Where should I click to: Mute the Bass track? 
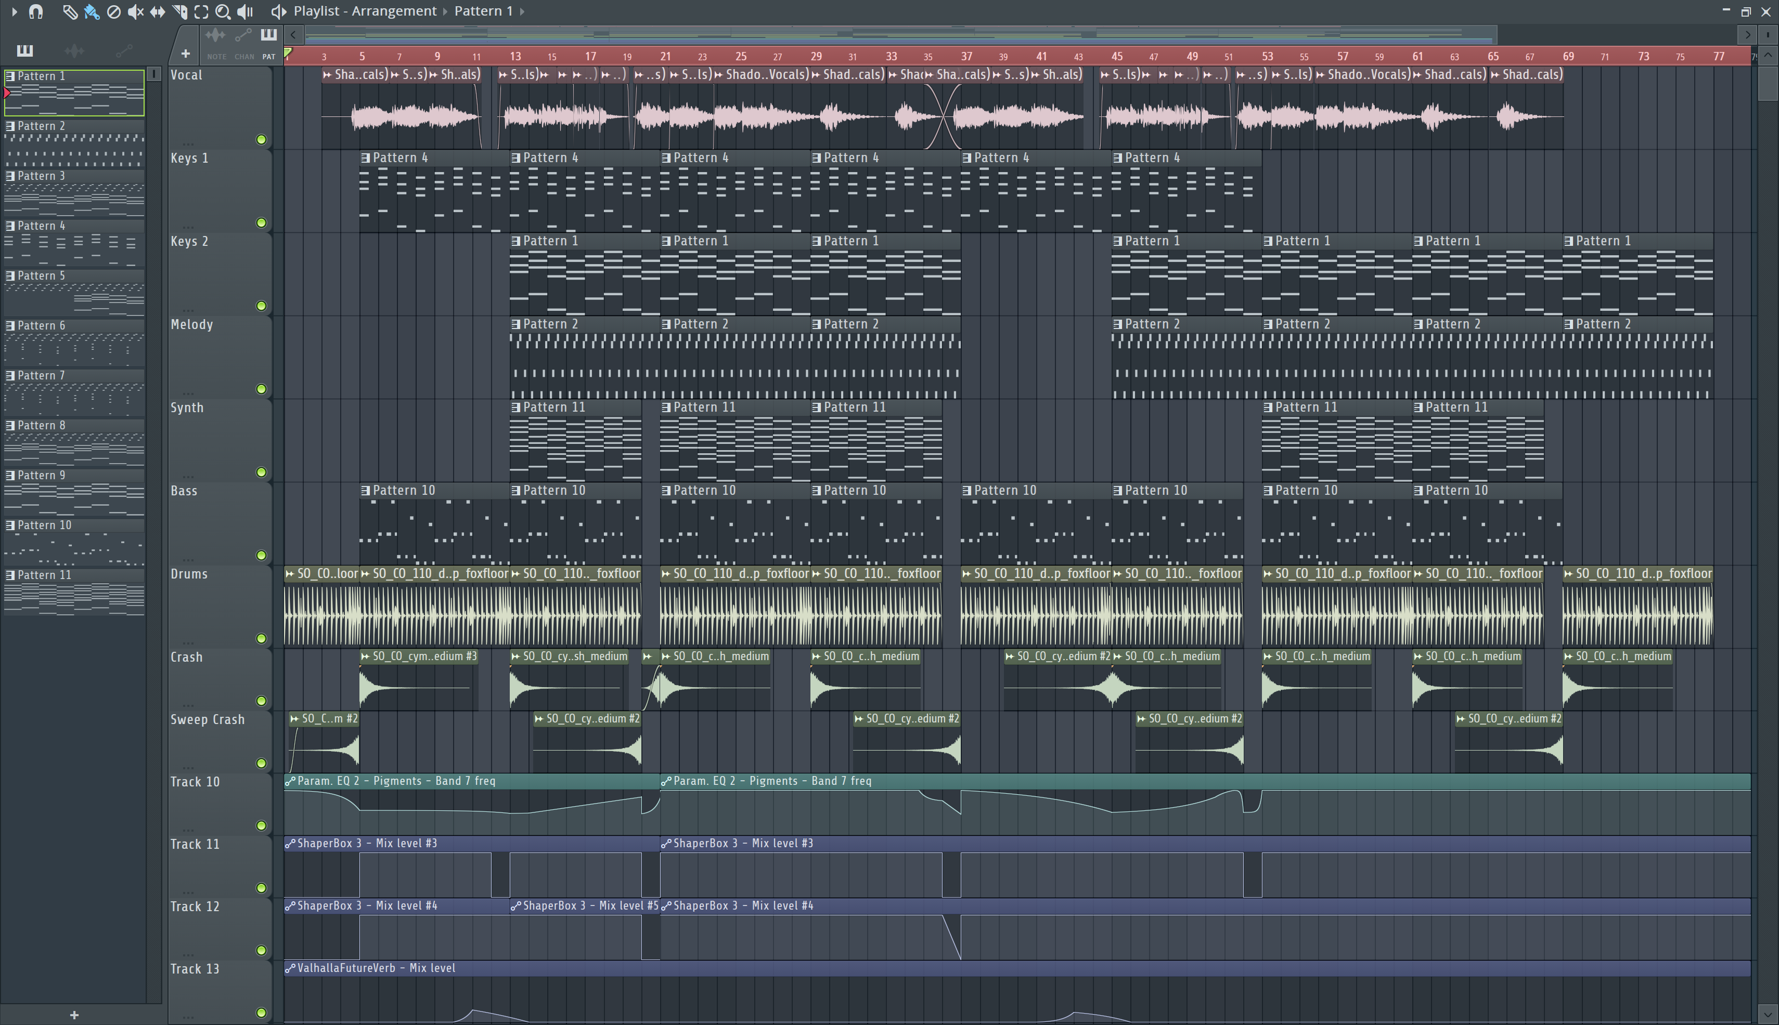(262, 555)
